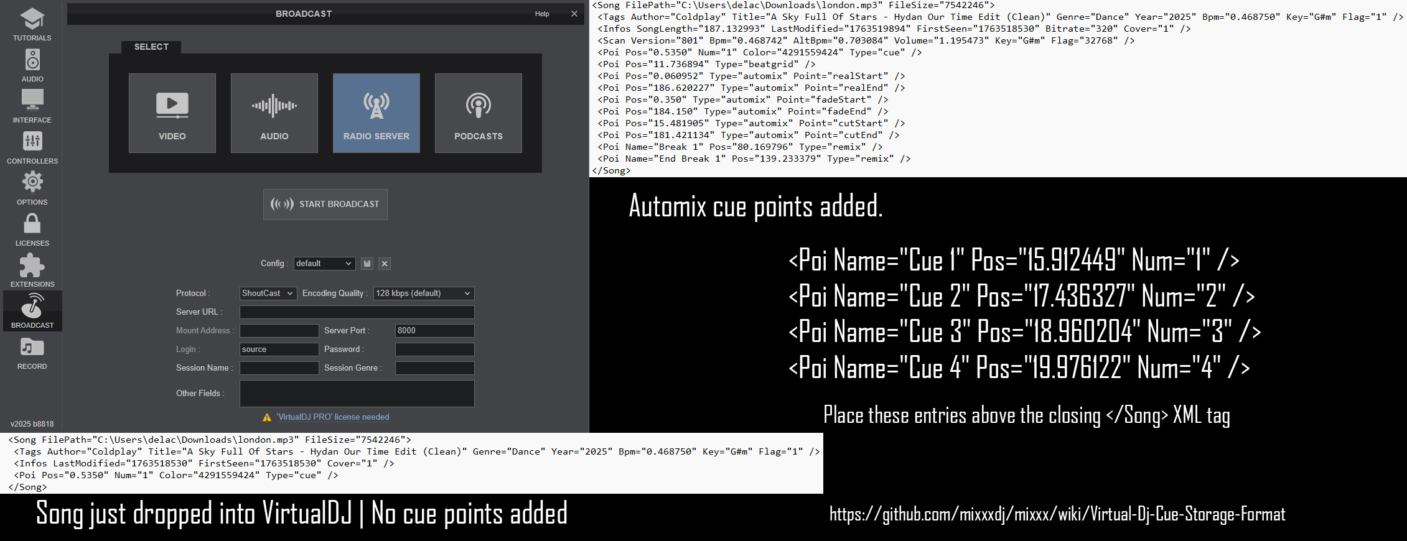Click the Help menu item
This screenshot has height=541, width=1407.
point(542,14)
